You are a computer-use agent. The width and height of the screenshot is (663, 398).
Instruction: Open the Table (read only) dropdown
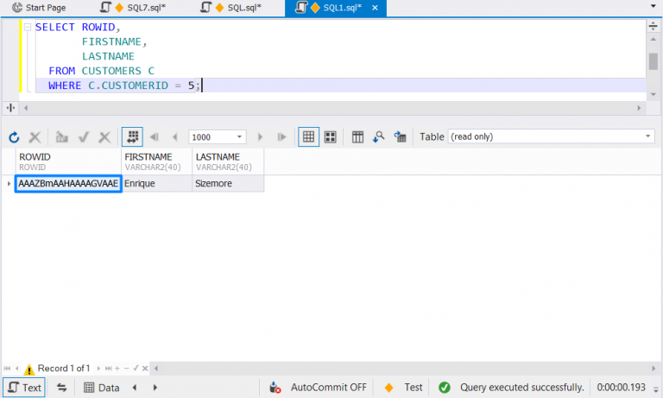point(552,136)
